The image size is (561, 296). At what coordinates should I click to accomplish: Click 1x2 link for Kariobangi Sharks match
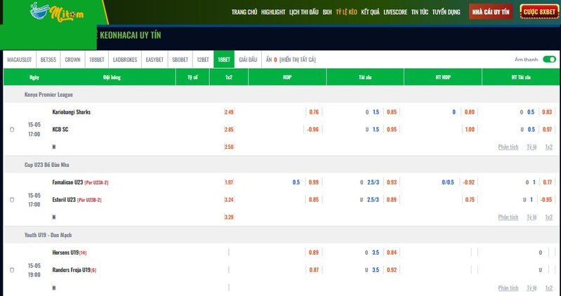tap(548, 147)
